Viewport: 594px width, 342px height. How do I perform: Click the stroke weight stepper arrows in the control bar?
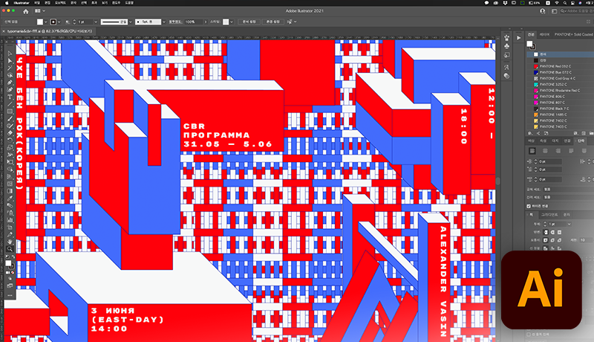(75, 22)
